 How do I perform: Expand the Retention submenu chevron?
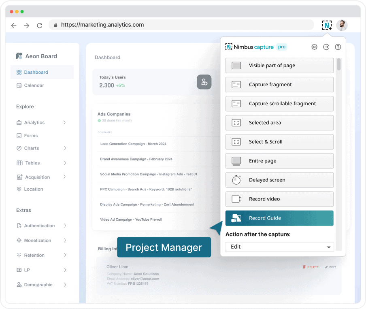65,255
